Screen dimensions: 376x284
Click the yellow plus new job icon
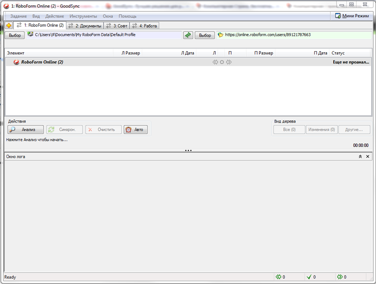tap(9, 25)
